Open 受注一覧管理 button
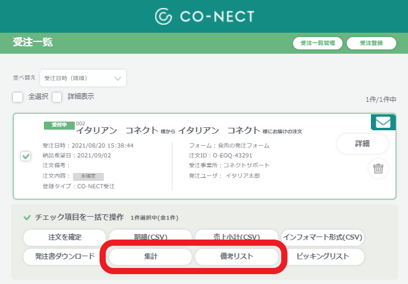The width and height of the screenshot is (408, 284). point(318,43)
